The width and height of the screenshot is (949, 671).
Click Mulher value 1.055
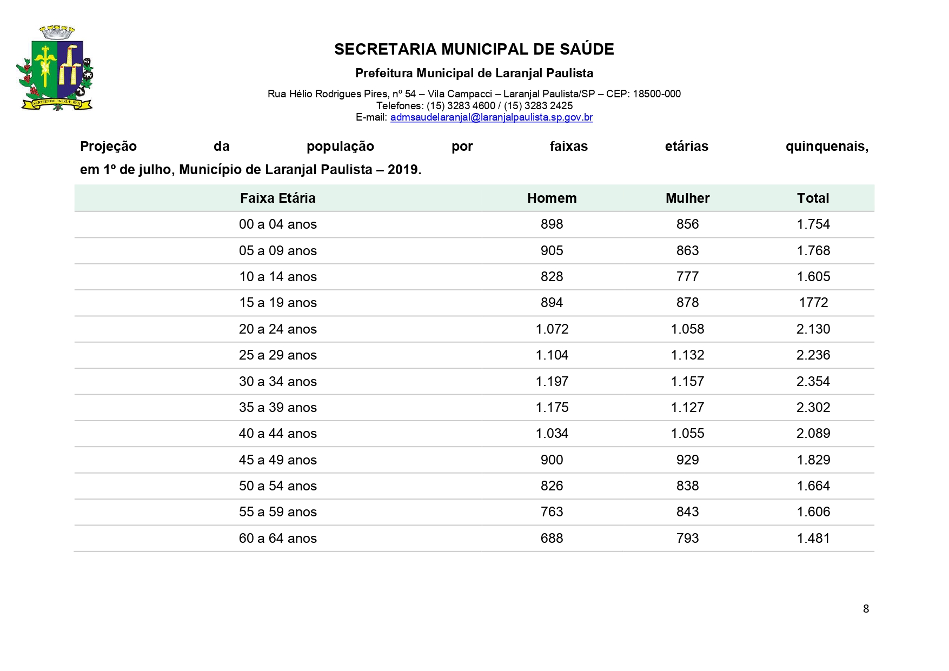(x=688, y=434)
